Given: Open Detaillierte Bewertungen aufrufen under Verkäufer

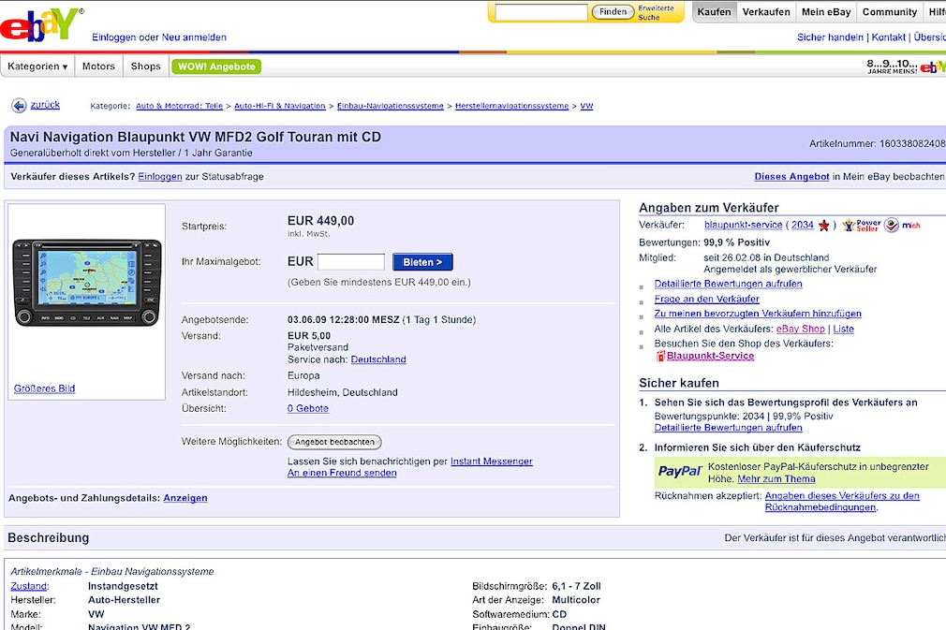Looking at the screenshot, I should tap(728, 284).
